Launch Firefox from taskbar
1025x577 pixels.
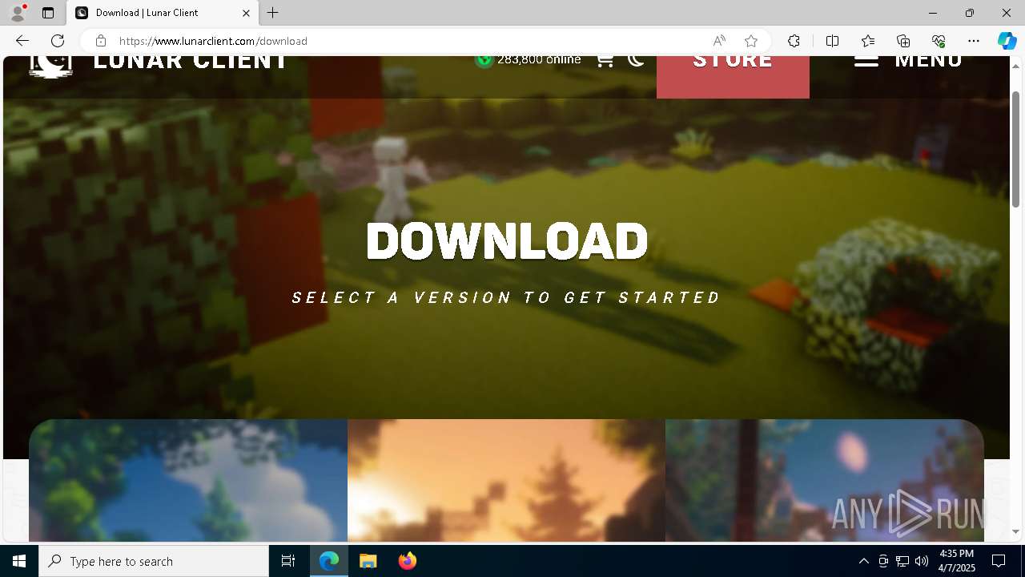coord(408,561)
